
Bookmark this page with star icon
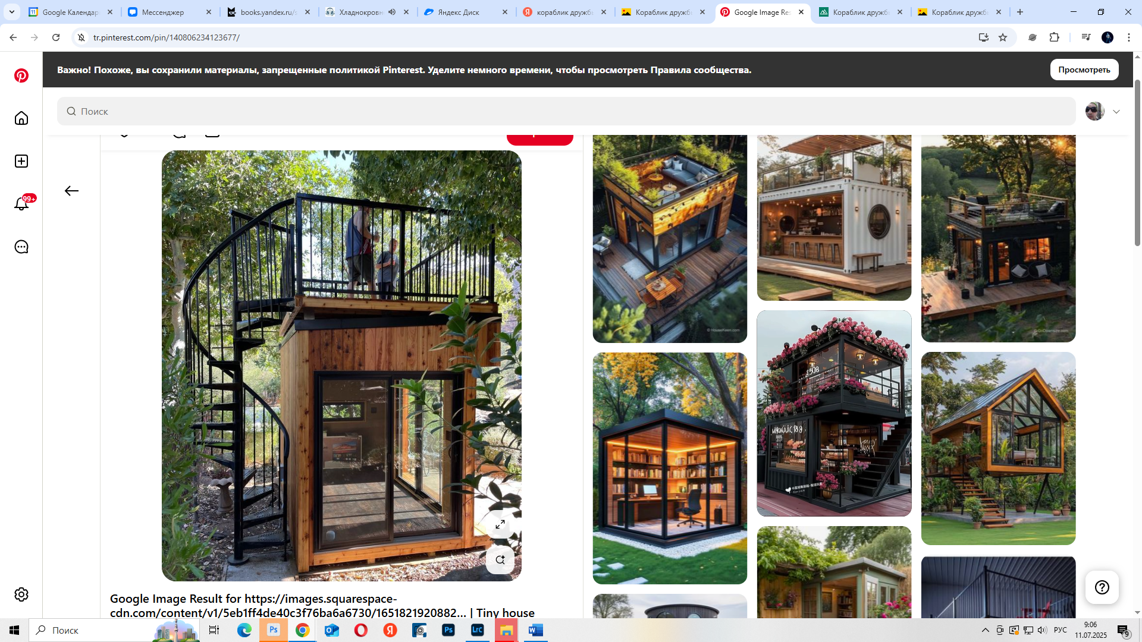[x=1003, y=37]
